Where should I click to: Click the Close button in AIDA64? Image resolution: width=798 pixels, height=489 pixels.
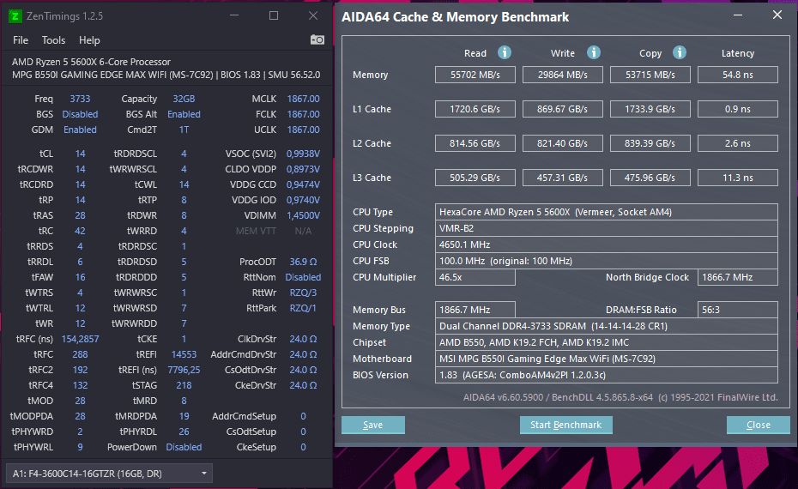(759, 425)
